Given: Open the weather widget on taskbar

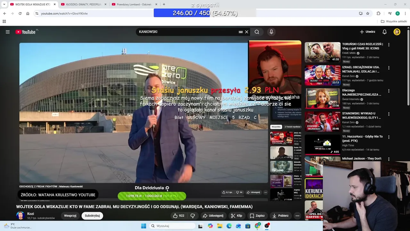Looking at the screenshot, I should 18,226.
